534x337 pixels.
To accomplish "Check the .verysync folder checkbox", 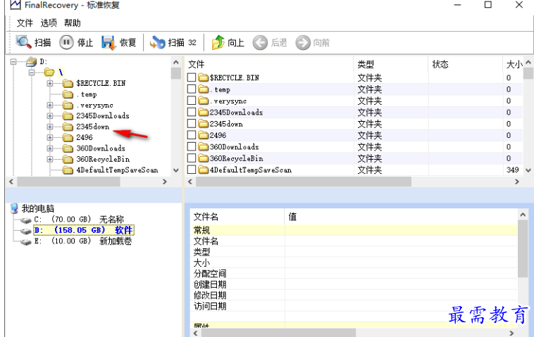I will tap(192, 101).
